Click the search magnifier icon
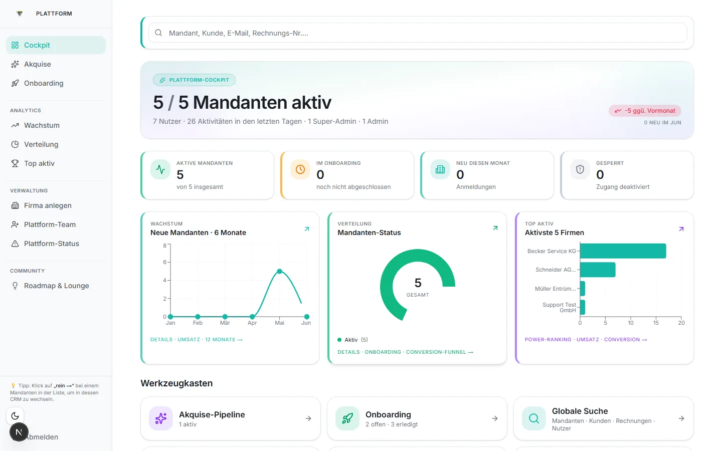Viewport: 722px width, 451px height. click(x=158, y=33)
